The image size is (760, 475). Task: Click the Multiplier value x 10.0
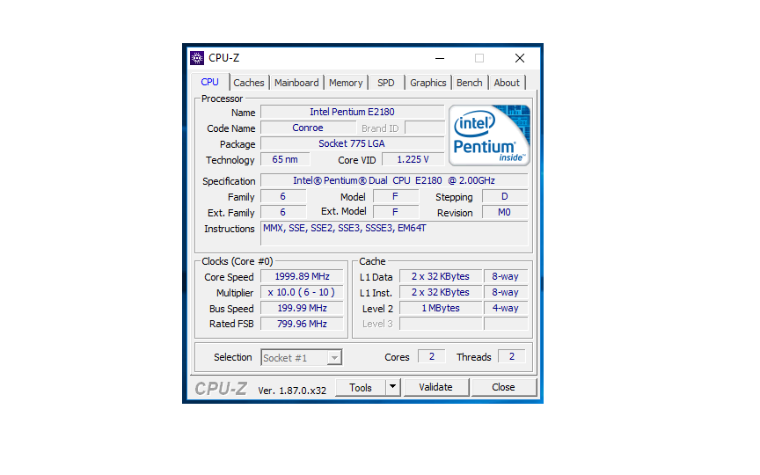302,293
